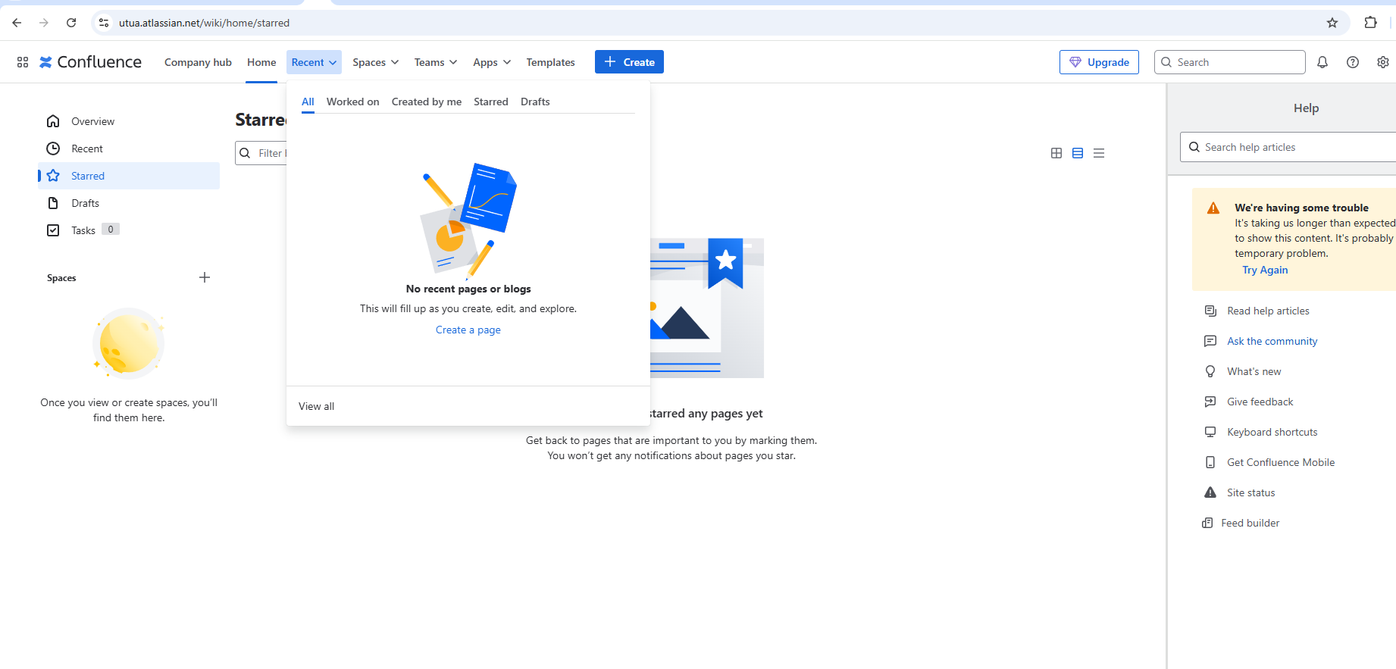The height and width of the screenshot is (669, 1396).
Task: Go to Home in navigation
Action: click(x=261, y=62)
